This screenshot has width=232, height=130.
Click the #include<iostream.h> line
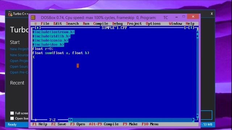53,32
